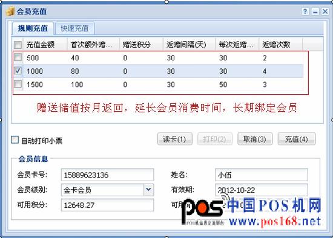The height and width of the screenshot is (238, 333).
Task: Open the help question mark icon
Action: [305, 11]
